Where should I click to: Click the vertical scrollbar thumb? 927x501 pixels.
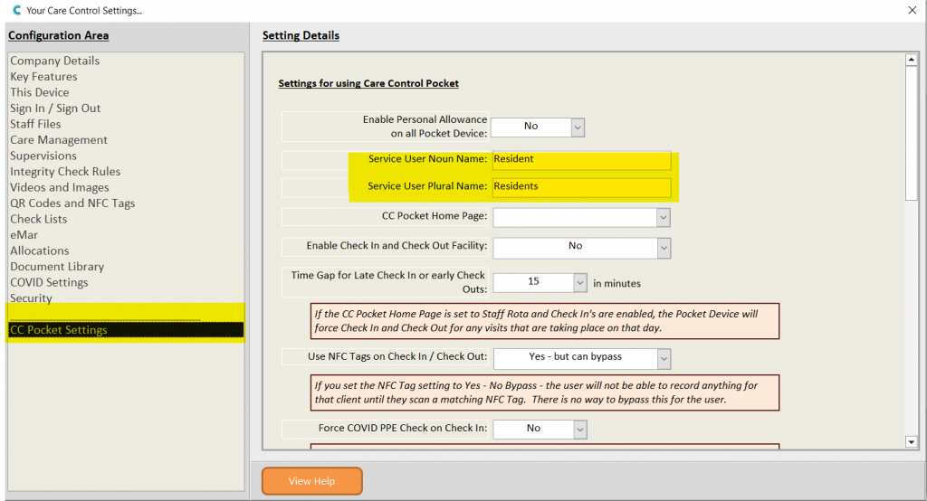[911, 133]
